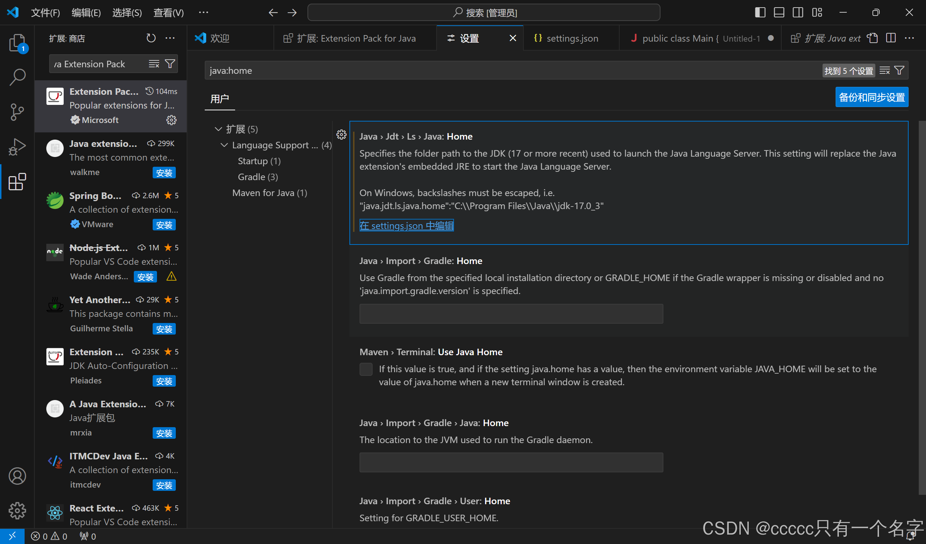Click the navigate back arrow
Screen dimensions: 926x544
click(273, 12)
